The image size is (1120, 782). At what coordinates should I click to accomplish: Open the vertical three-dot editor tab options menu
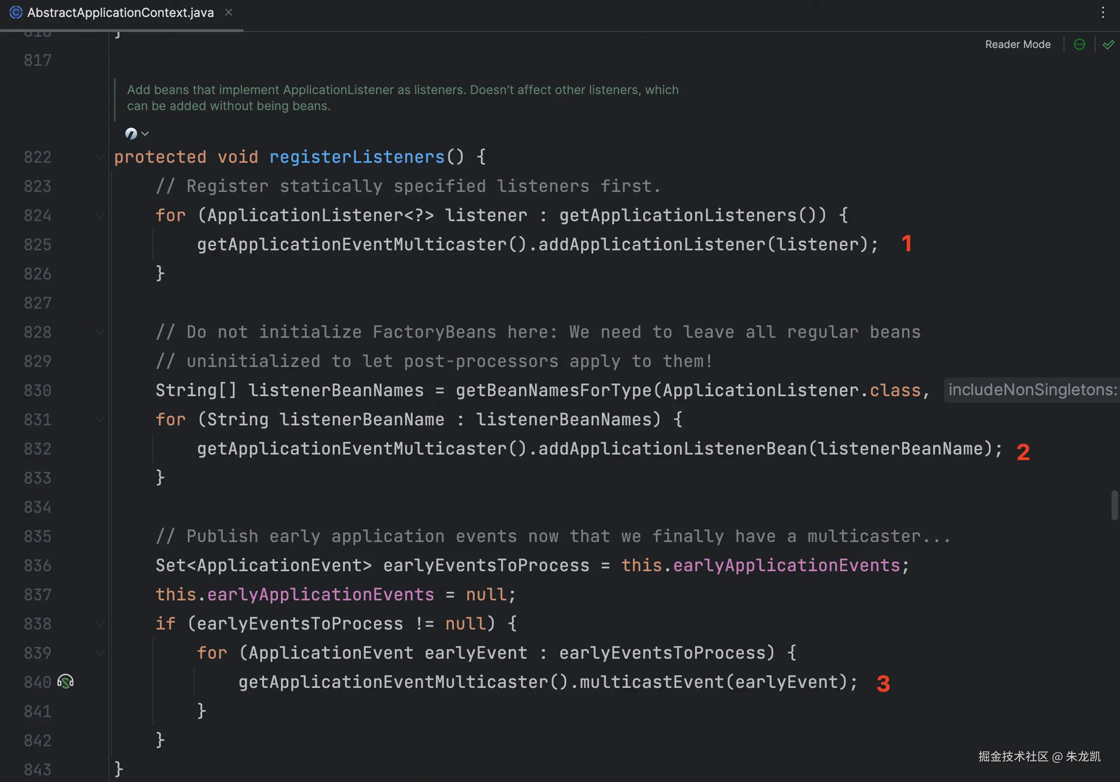click(x=1103, y=12)
